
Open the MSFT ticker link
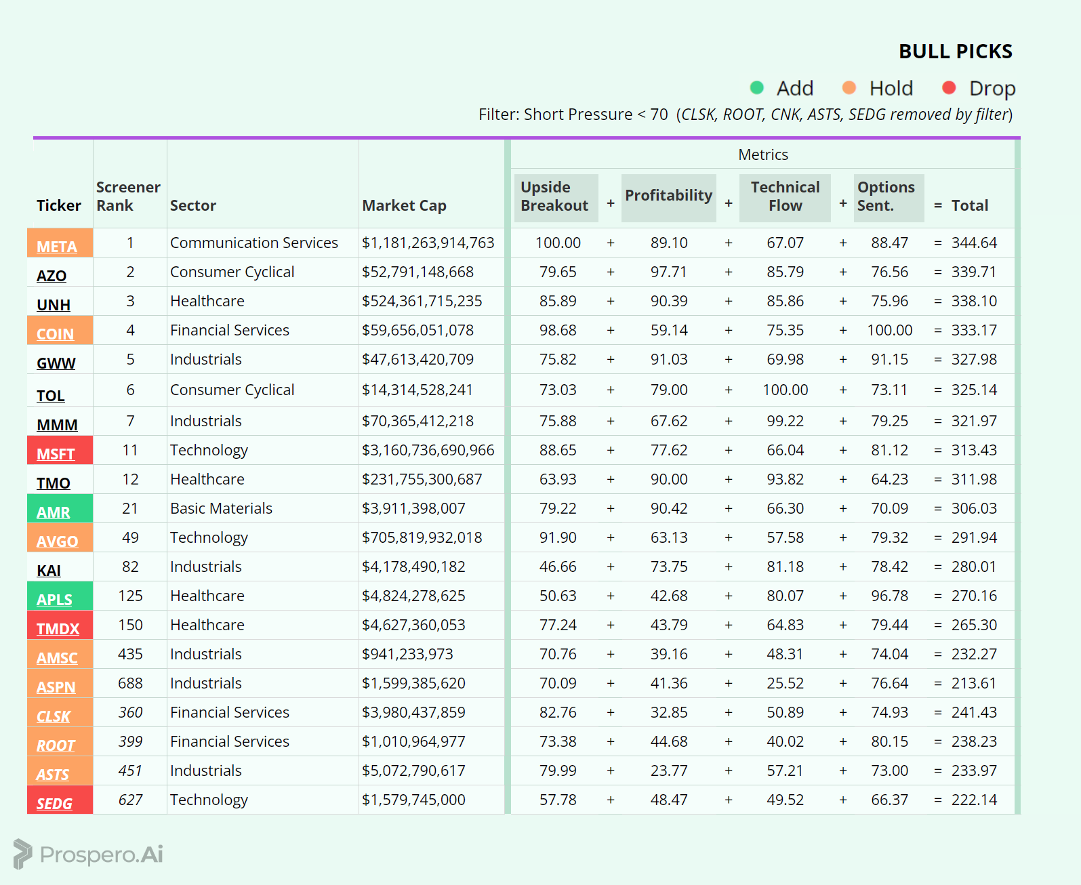pos(56,454)
